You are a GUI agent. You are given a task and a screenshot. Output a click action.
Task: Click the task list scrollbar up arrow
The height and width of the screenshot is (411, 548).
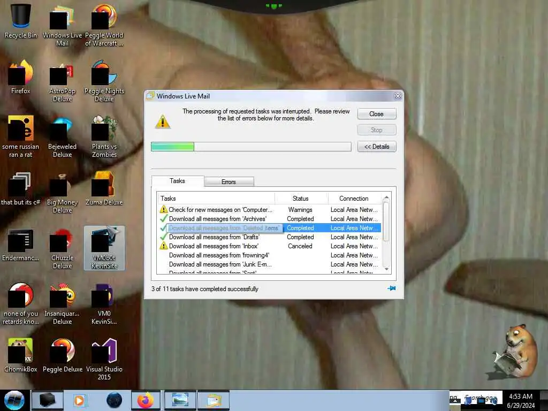click(x=386, y=198)
